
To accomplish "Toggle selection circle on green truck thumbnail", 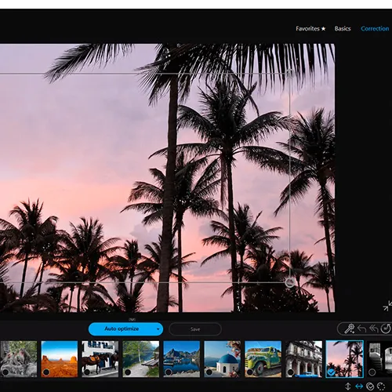I will click(250, 372).
